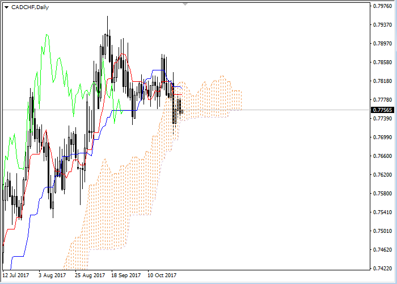Click price level 0.75410 on scale
This screenshot has width=397, height=284.
tap(383, 212)
